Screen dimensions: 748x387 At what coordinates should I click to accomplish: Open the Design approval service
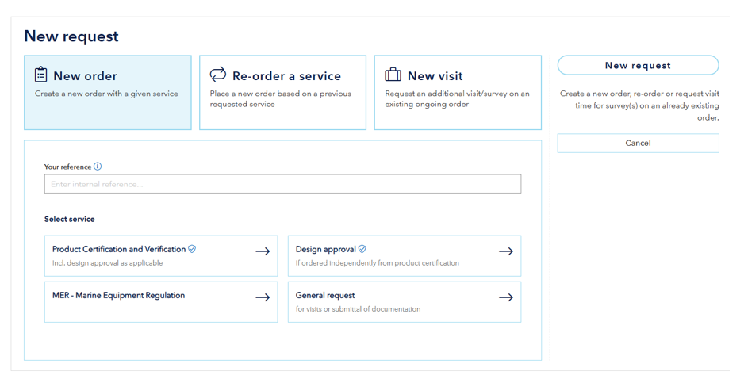[x=325, y=249]
